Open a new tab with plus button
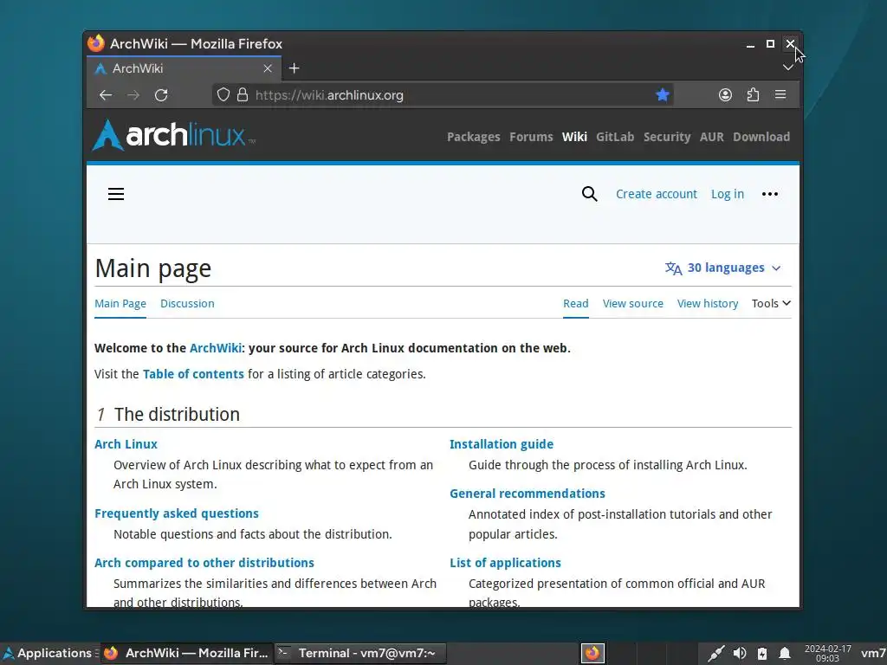Viewport: 887px width, 665px height. coord(295,68)
